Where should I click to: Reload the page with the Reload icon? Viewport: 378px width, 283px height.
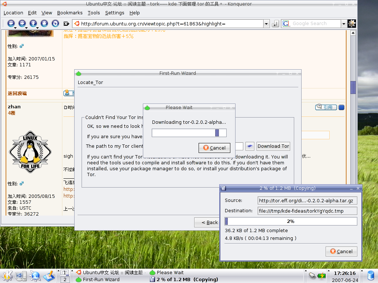point(55,23)
